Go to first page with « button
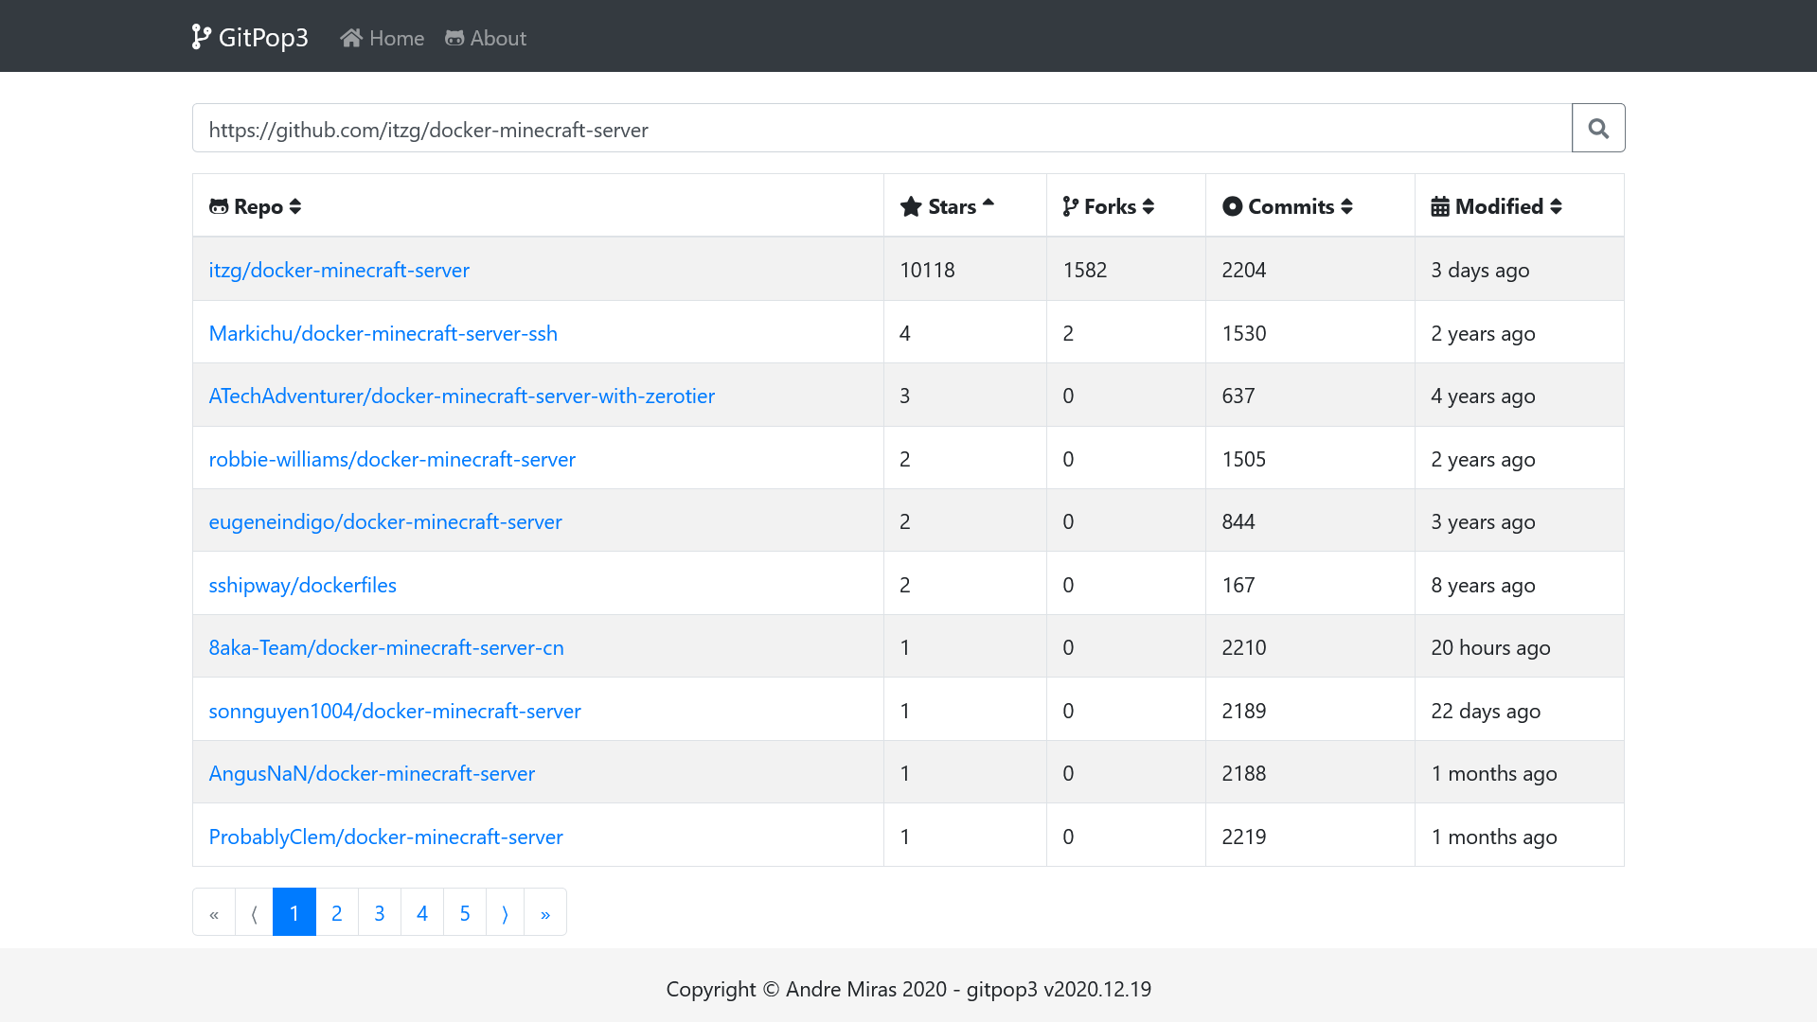Viewport: 1817px width, 1022px height. tap(214, 912)
